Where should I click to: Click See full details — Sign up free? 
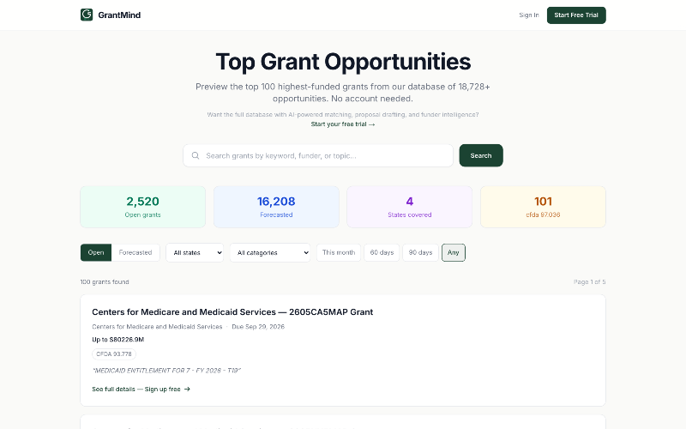[x=141, y=389]
